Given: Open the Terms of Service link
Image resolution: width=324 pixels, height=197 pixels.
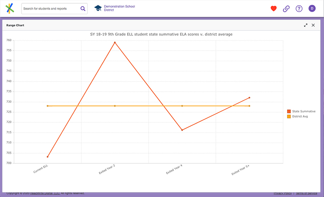Looking at the screenshot, I should [x=307, y=193].
